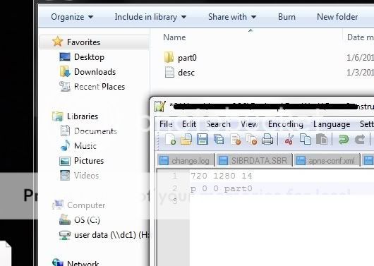Open the Encoding menu in Notepad++
Screen dimensions: 374x266
coord(286,124)
